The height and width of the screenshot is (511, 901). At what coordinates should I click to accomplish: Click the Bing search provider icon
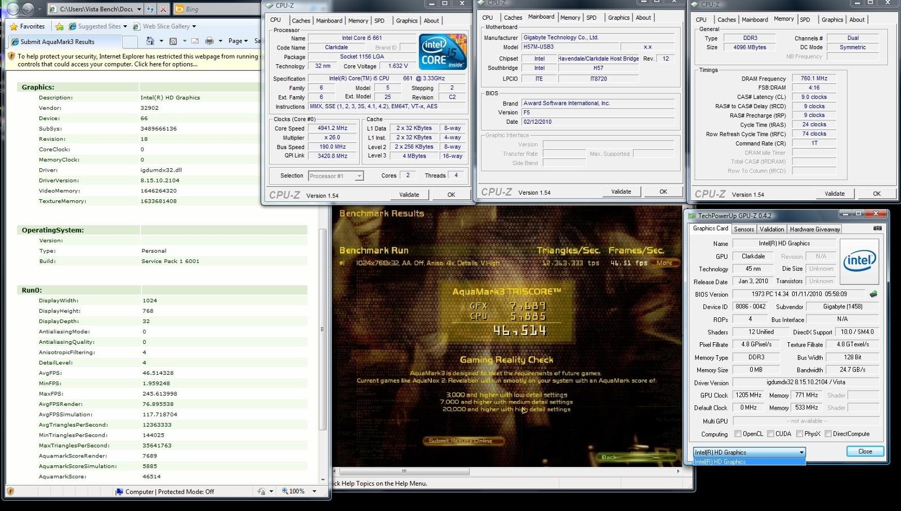click(x=180, y=9)
